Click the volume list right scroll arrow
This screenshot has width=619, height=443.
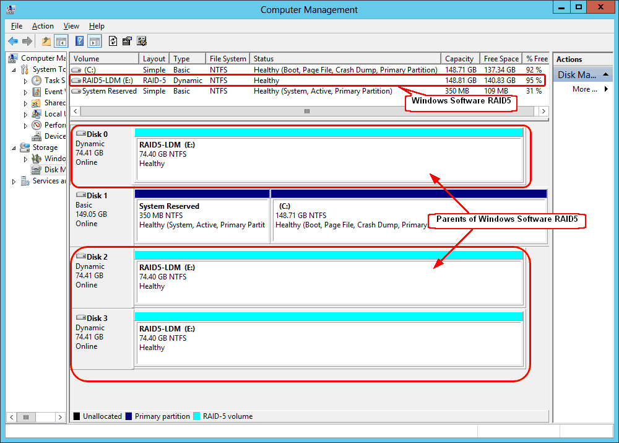(x=543, y=111)
